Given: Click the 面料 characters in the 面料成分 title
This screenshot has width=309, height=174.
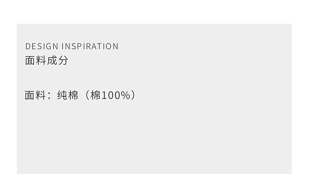Looking at the screenshot, I should coord(35,60).
